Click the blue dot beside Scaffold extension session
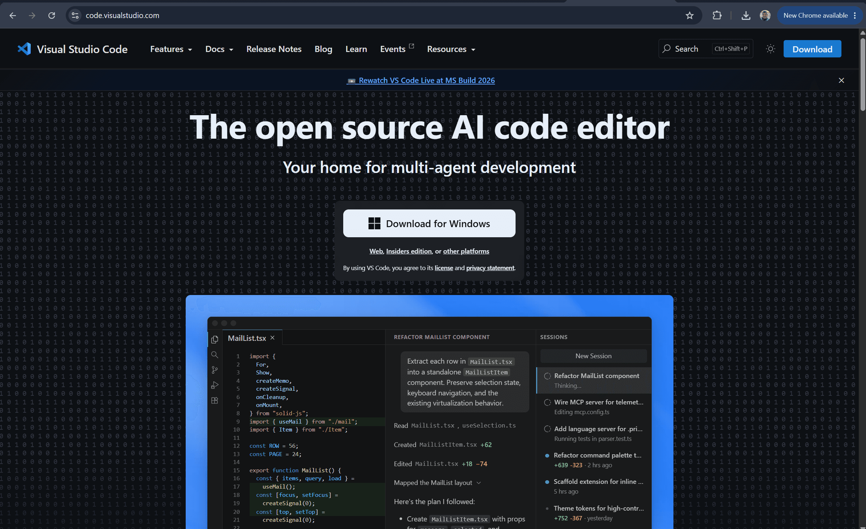 (x=547, y=482)
